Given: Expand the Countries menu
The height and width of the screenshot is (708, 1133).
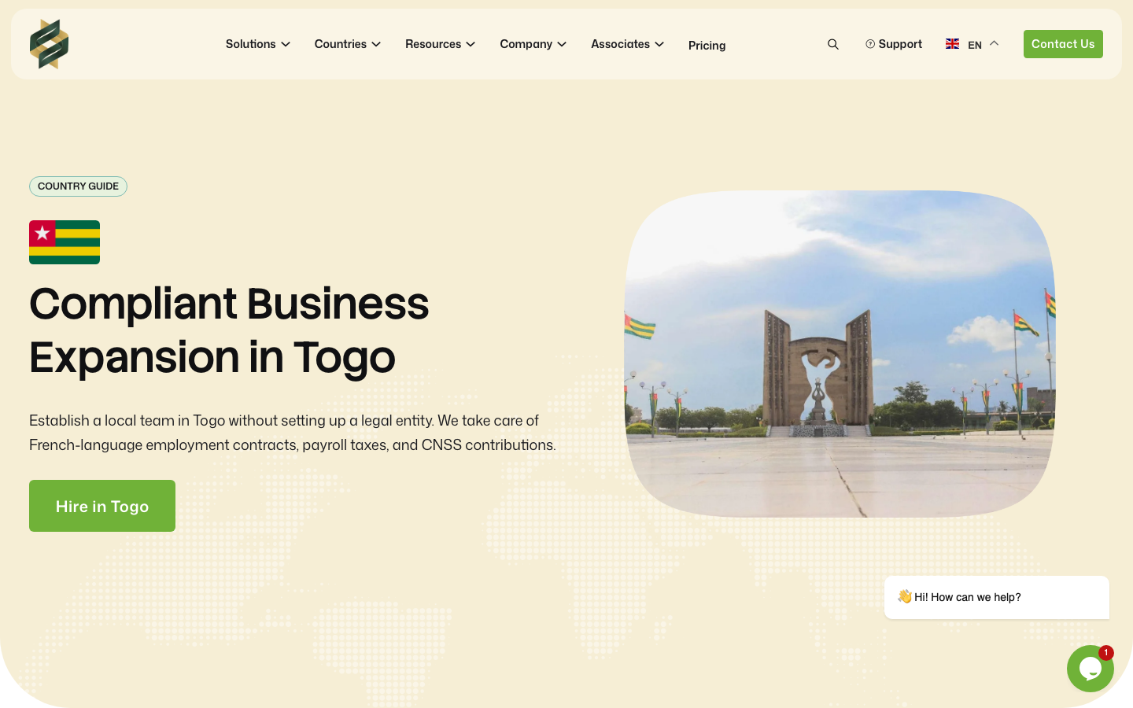Looking at the screenshot, I should click(348, 44).
